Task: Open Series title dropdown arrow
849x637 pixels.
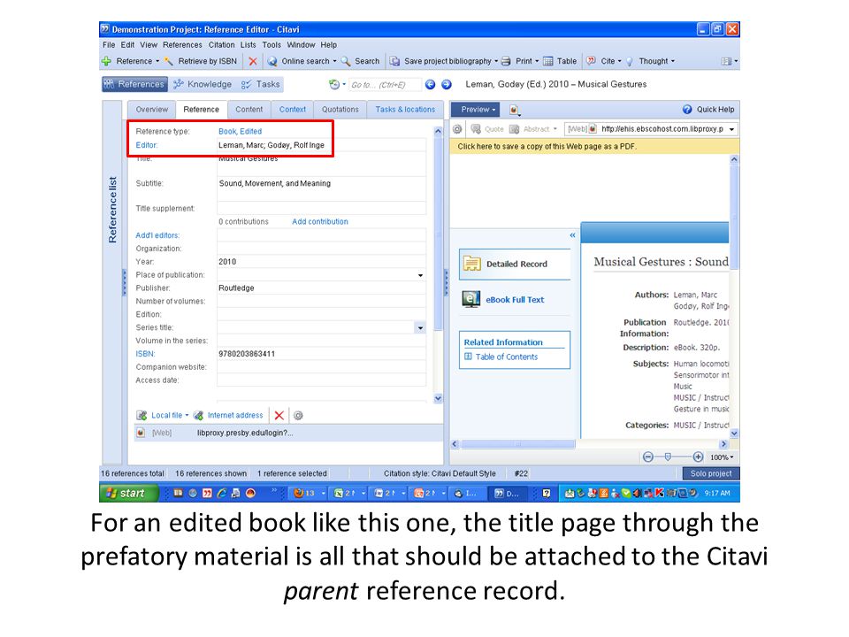Action: tap(420, 327)
